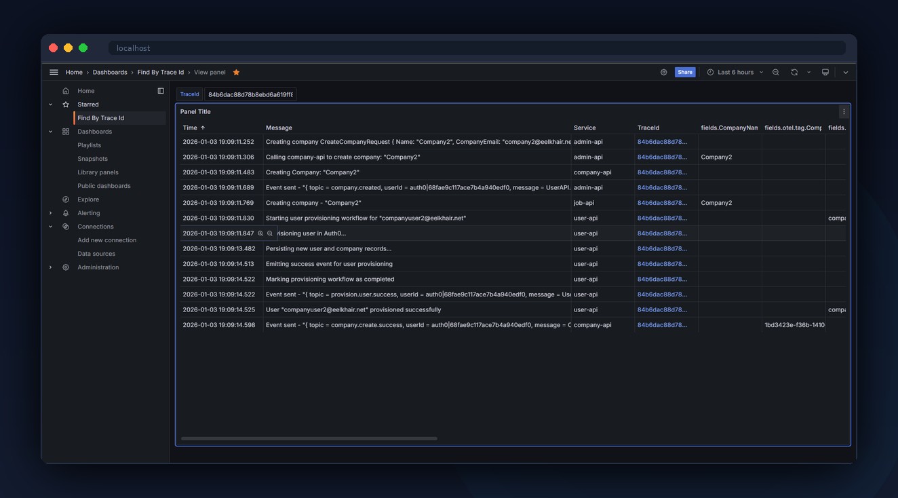Click the Home icon in the sidebar
Viewport: 898px width, 498px height.
coord(65,90)
